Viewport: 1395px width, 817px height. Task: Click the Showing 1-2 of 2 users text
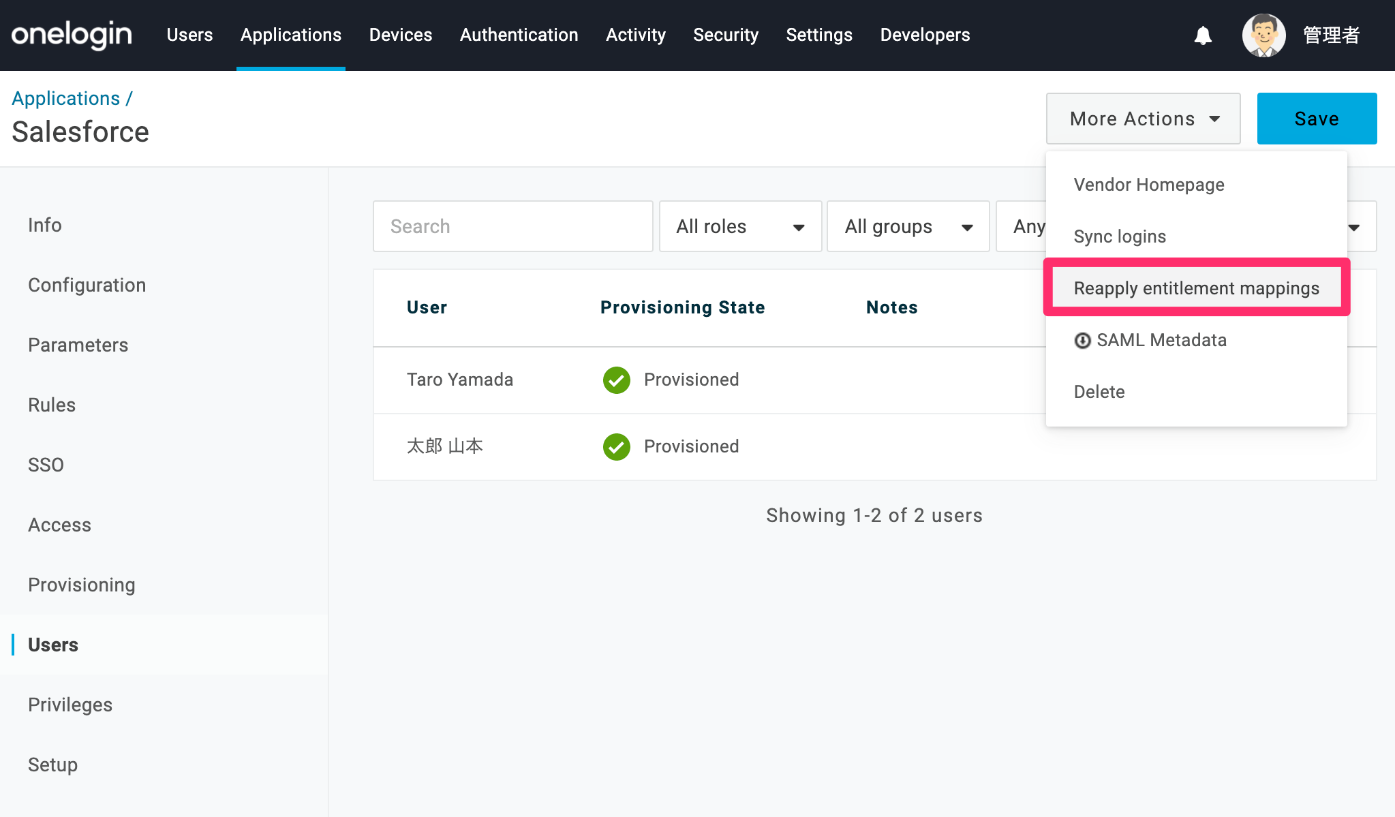pyautogui.click(x=874, y=515)
